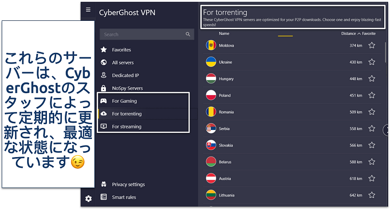
Task: Open the hamburger menu icon
Action: 88,10
